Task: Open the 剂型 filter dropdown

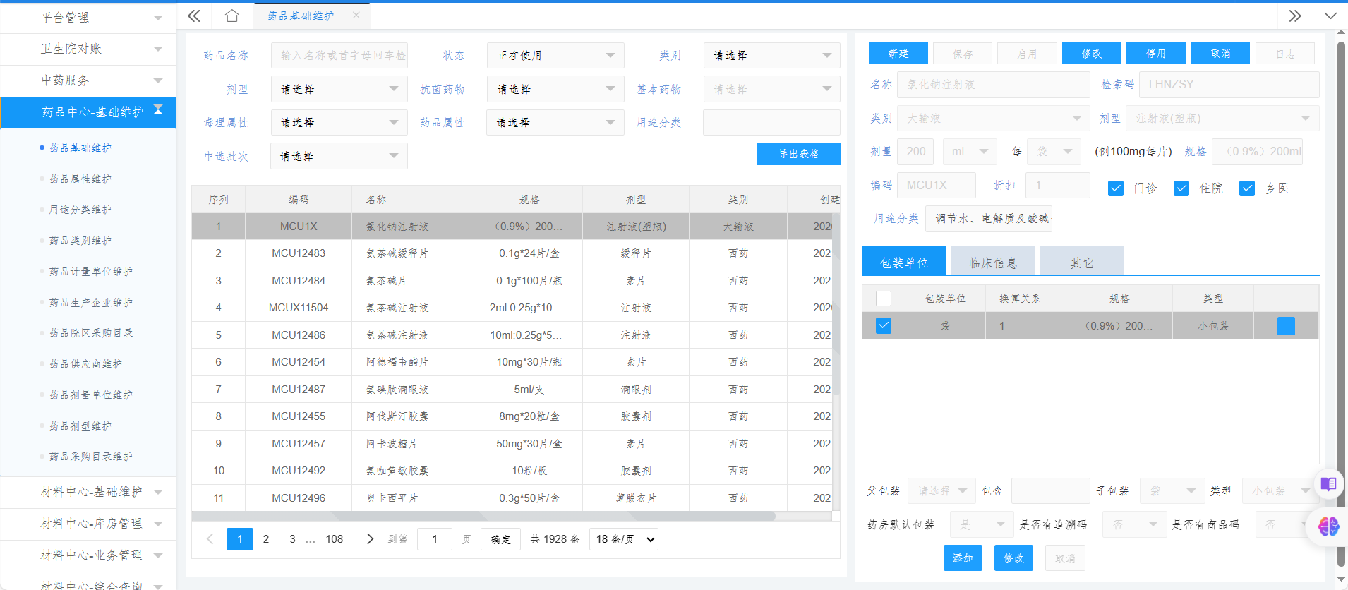Action: click(x=339, y=89)
